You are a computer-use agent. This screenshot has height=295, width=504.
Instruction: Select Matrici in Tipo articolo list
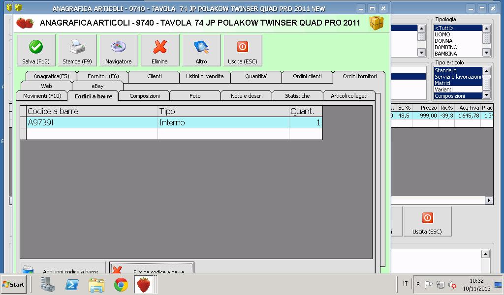458,83
